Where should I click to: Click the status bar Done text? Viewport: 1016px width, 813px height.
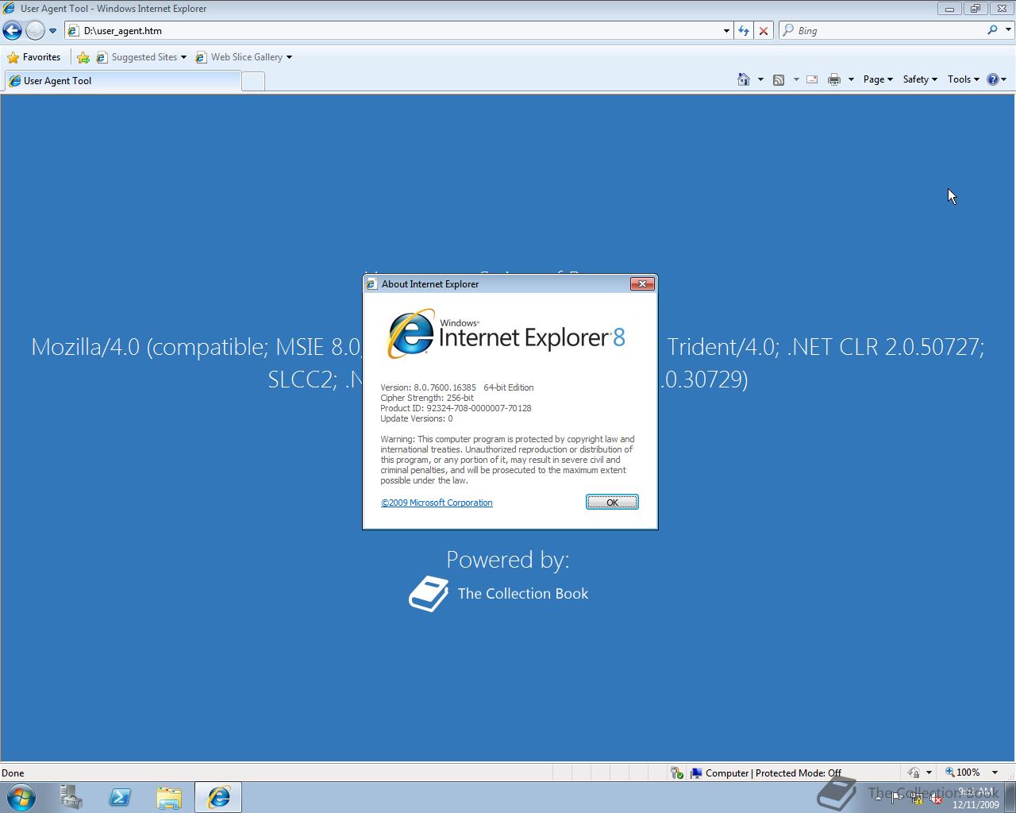pos(13,773)
